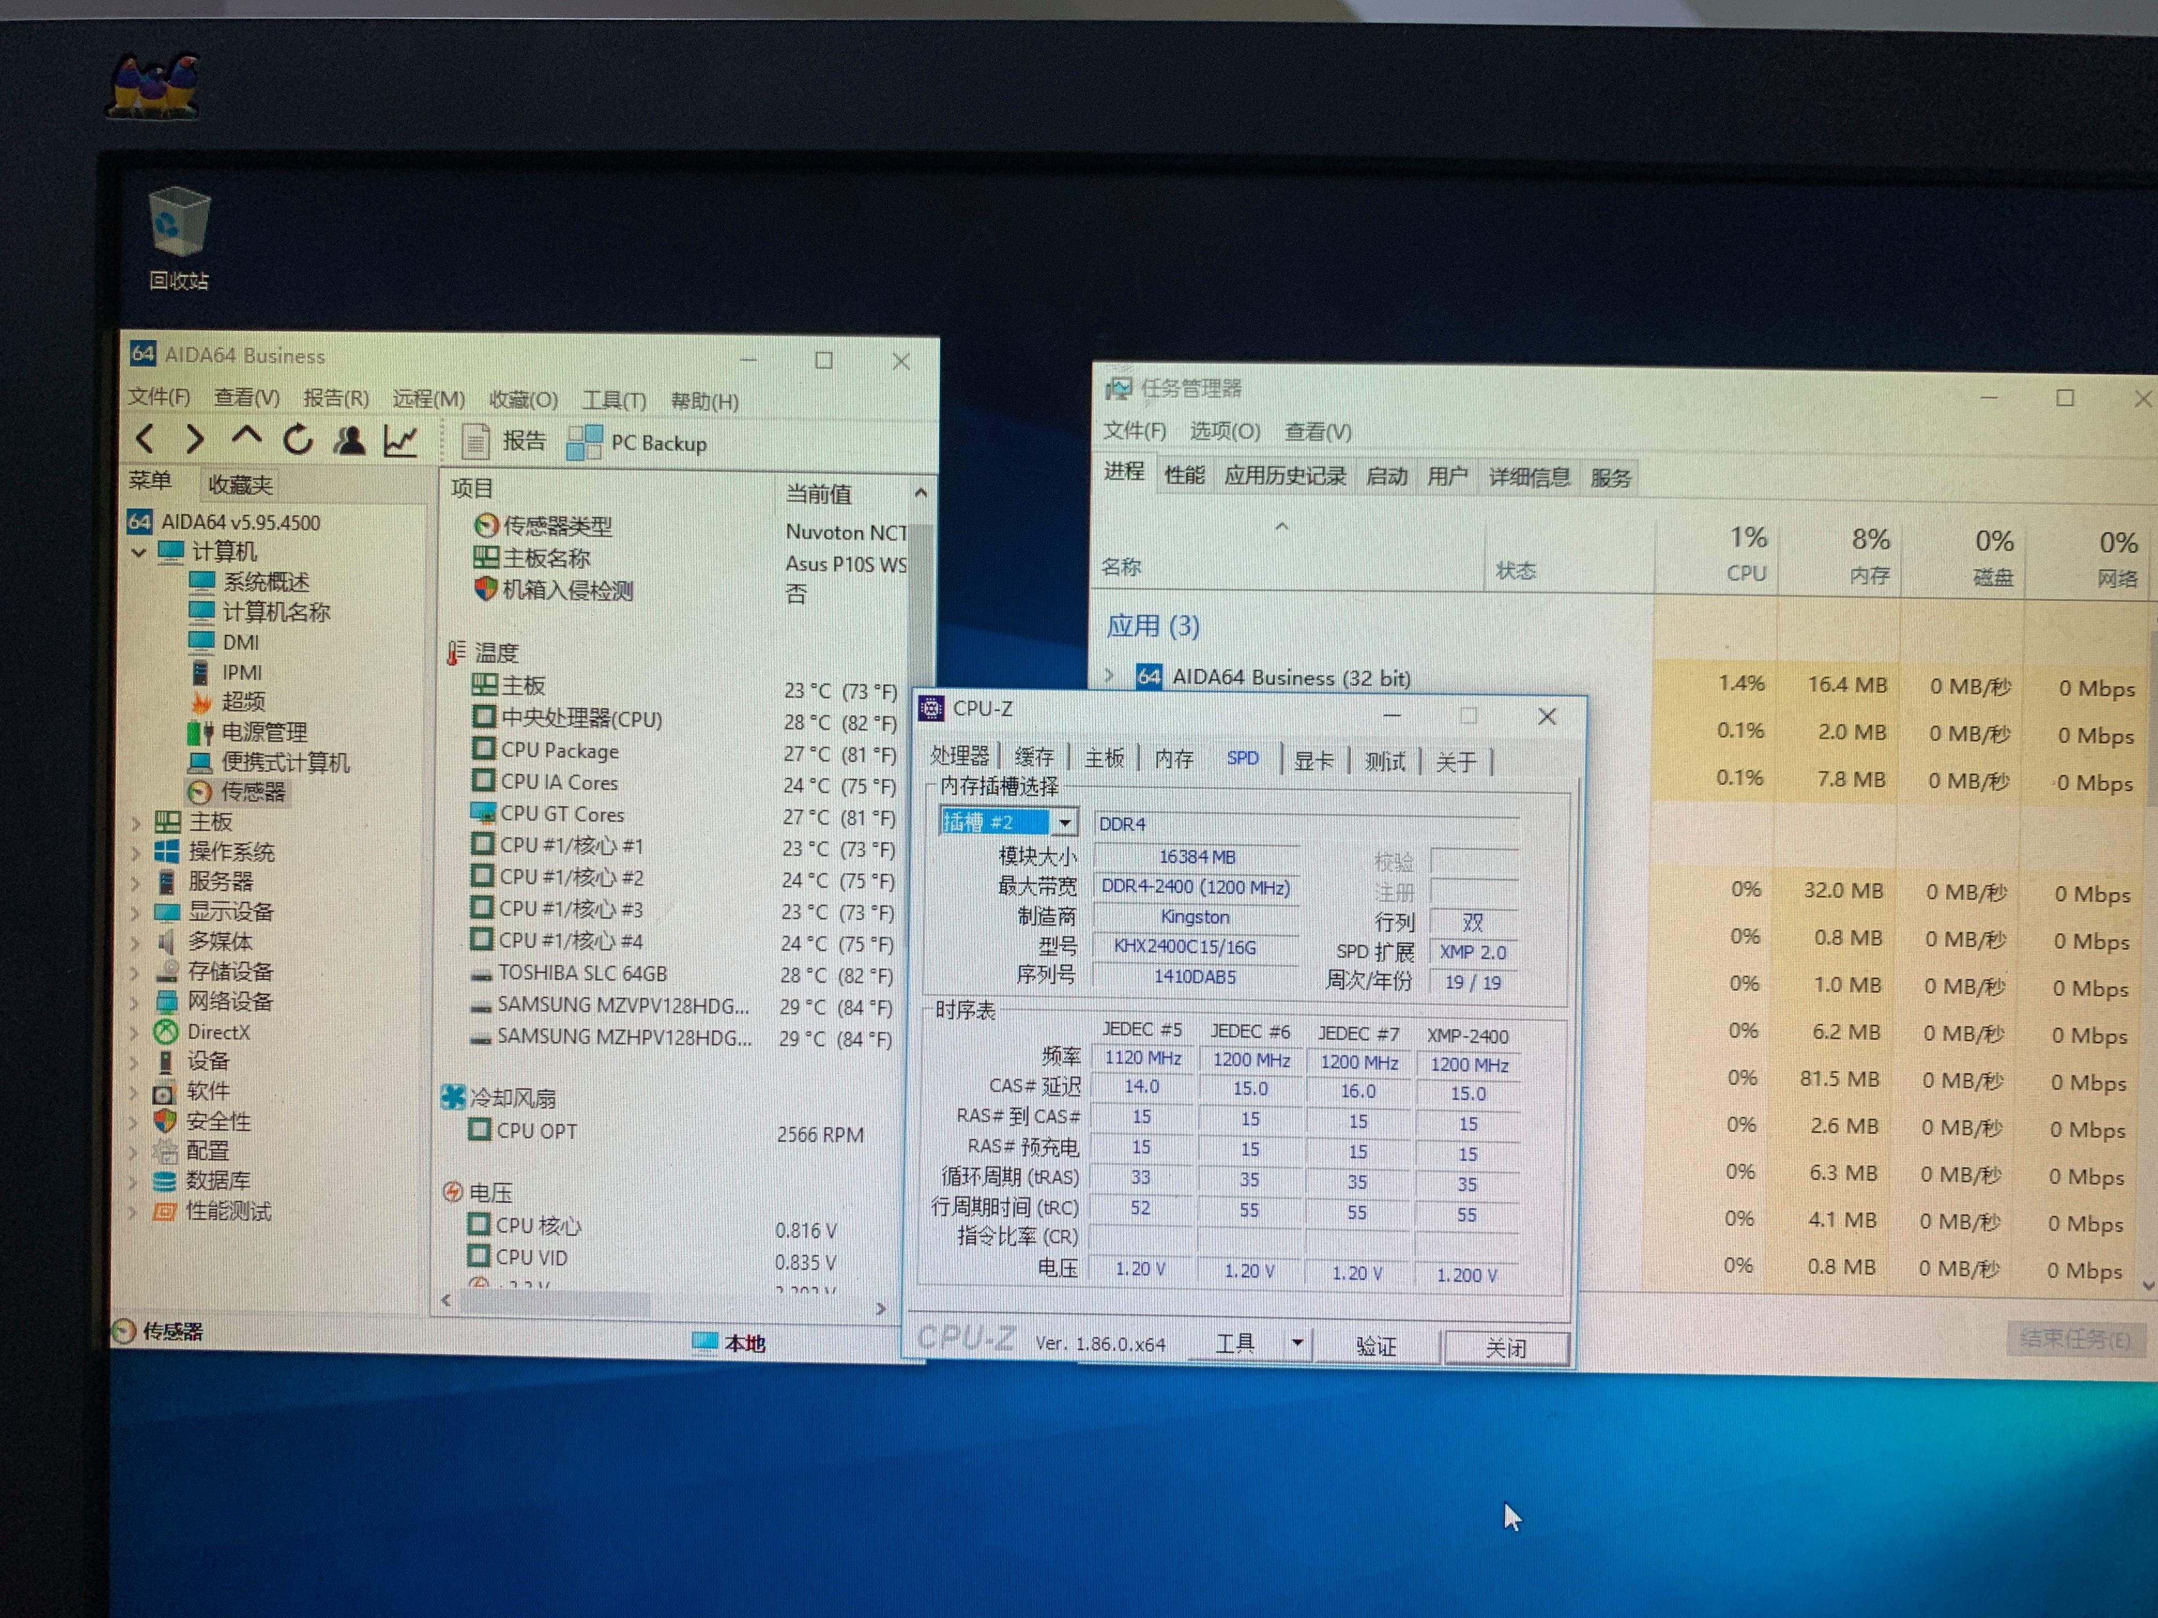
Task: Open the AIDA64 user profile icon
Action: pos(349,441)
